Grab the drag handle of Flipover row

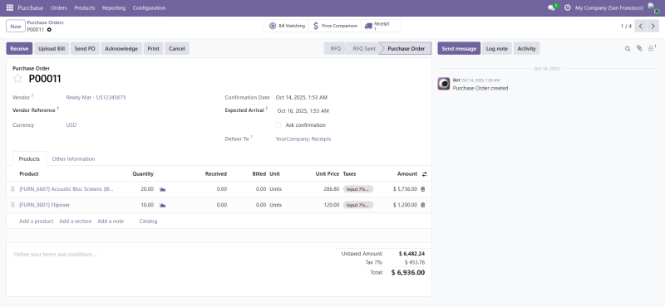12,205
